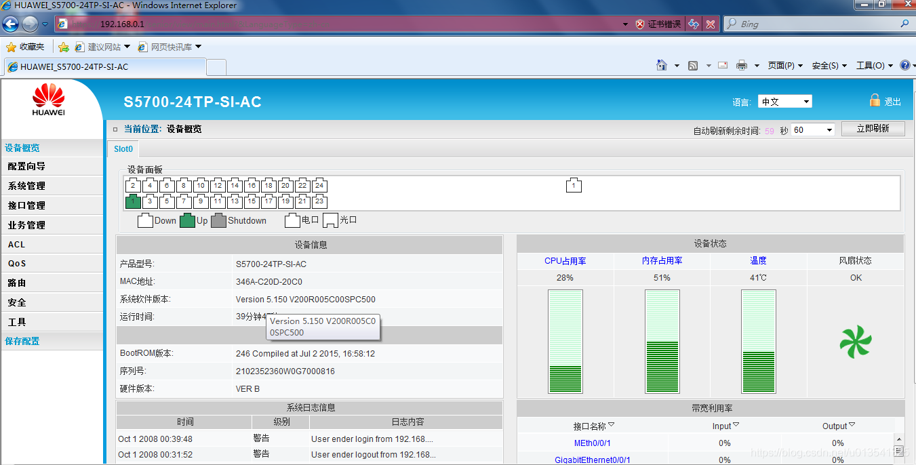Open the 工具(O) browser menu

coord(875,66)
